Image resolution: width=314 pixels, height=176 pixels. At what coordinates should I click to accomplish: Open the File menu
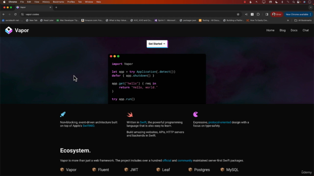tap(22, 2)
